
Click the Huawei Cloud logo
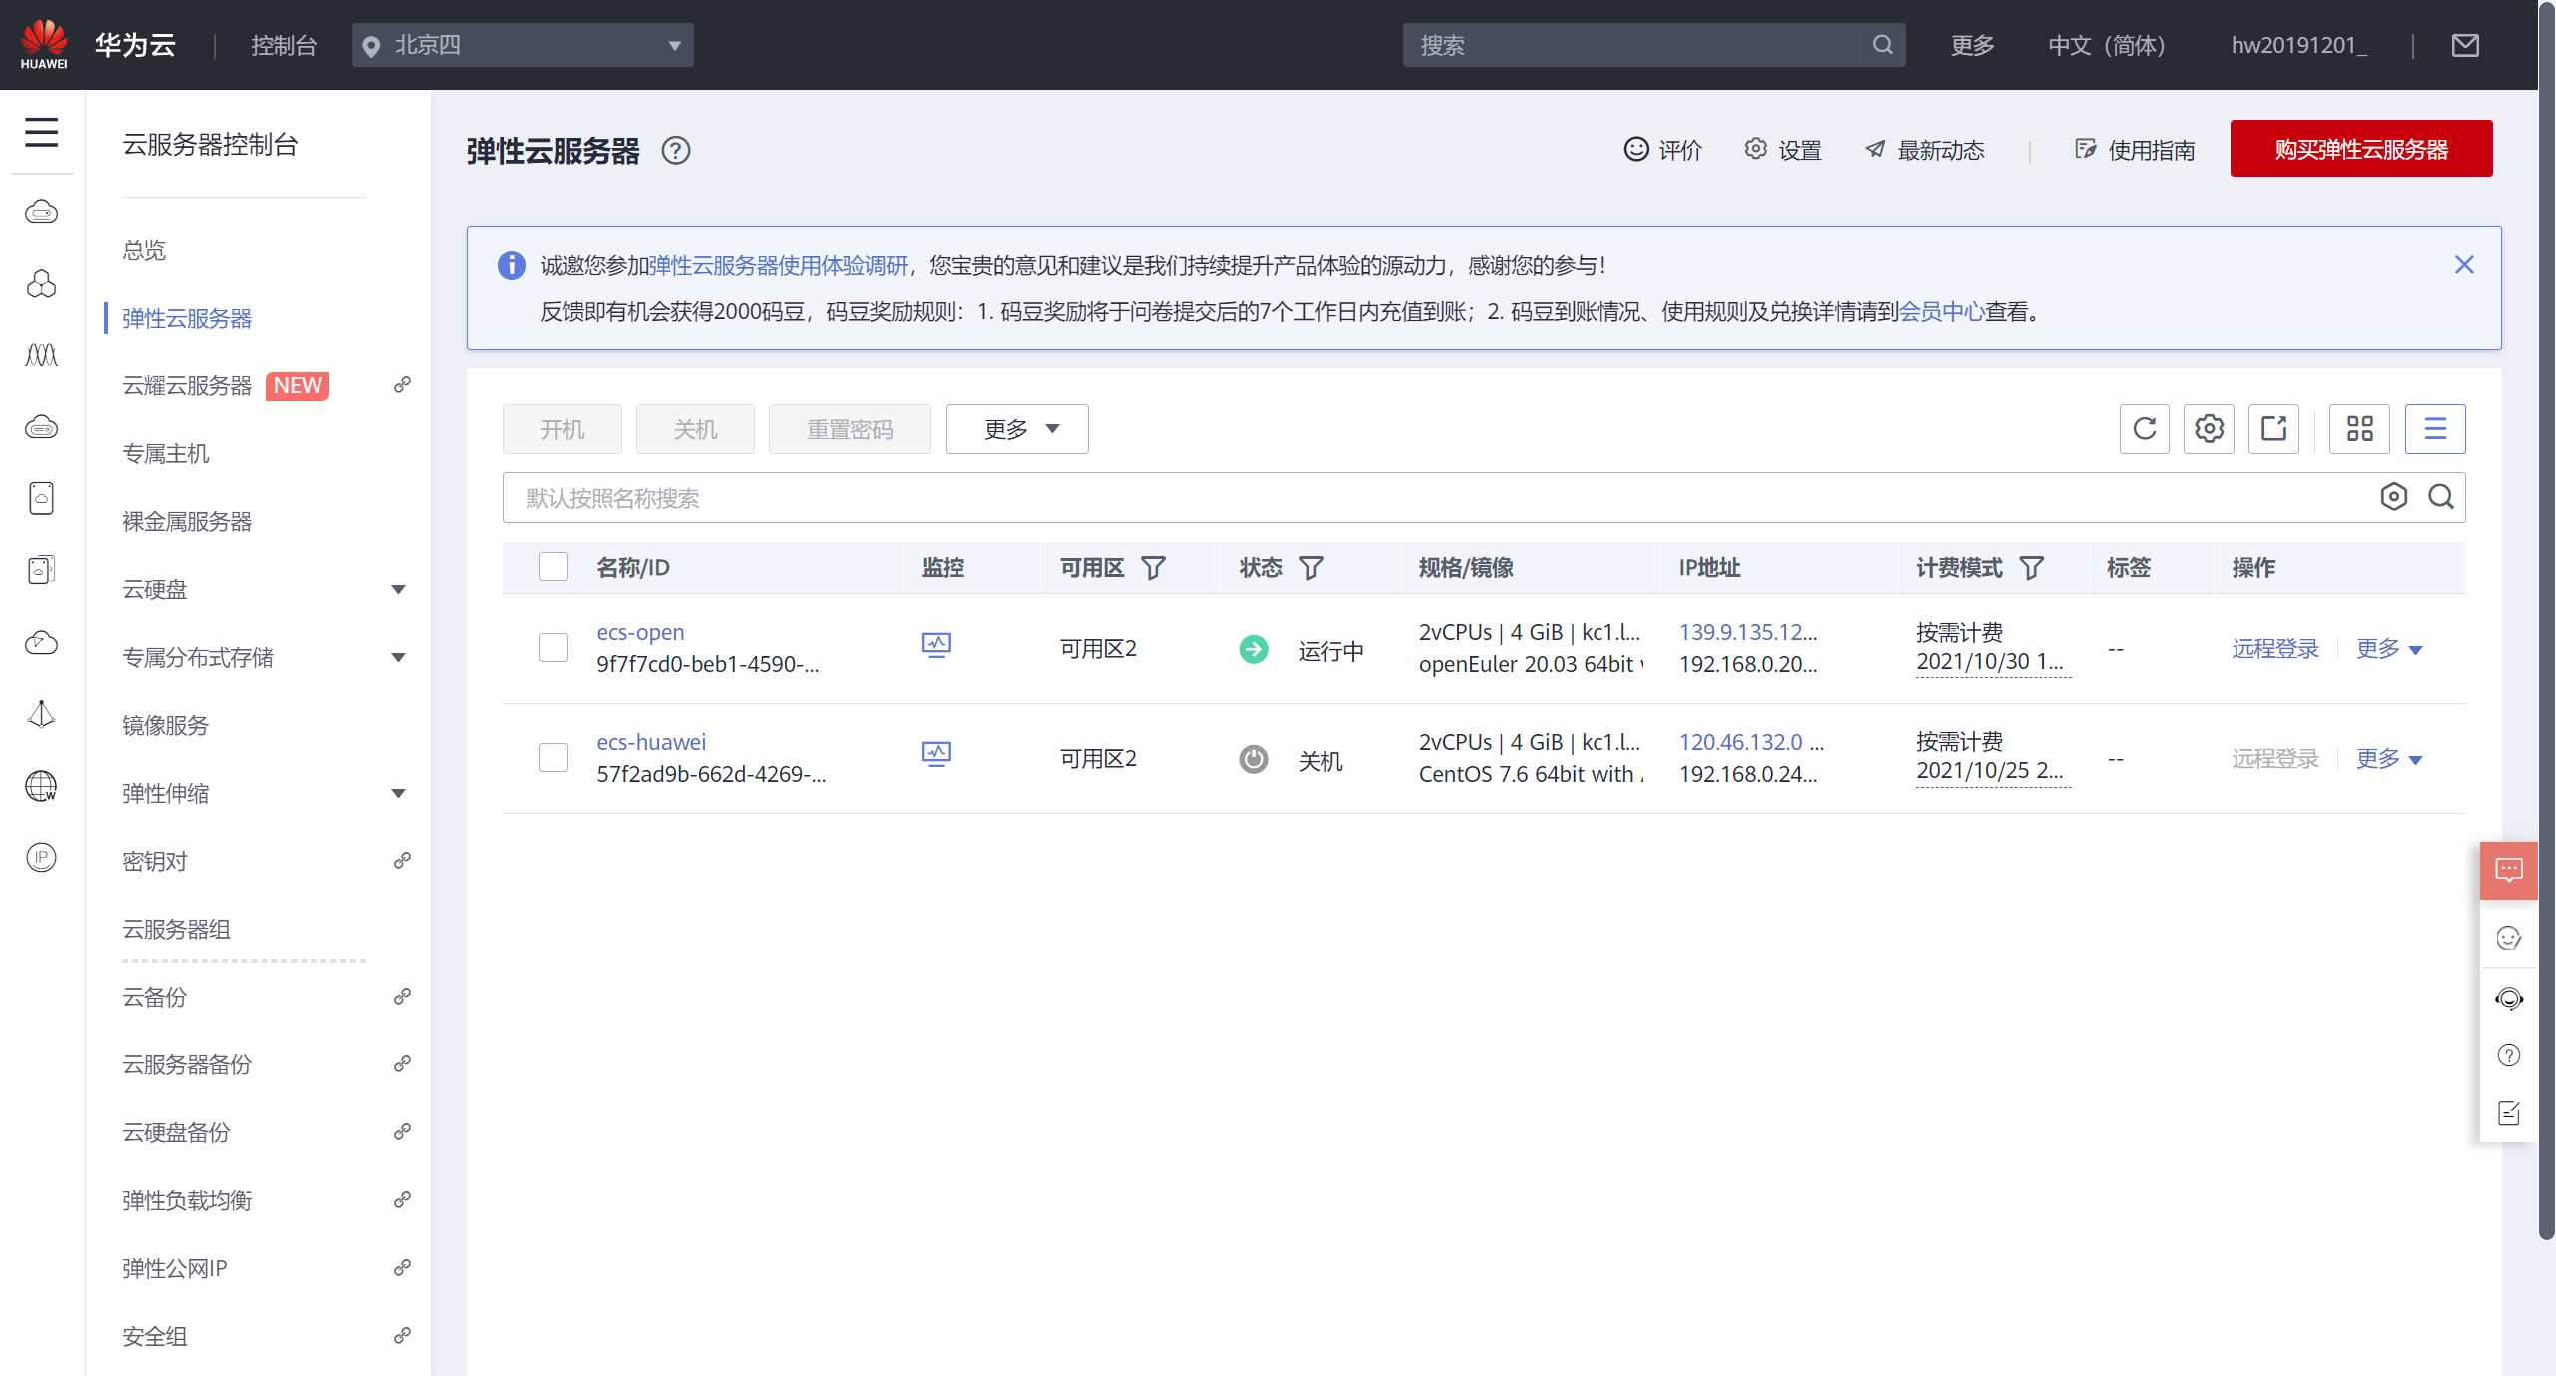(x=44, y=44)
